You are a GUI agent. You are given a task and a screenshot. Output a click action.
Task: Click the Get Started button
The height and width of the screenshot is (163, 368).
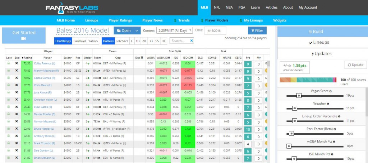(24, 35)
